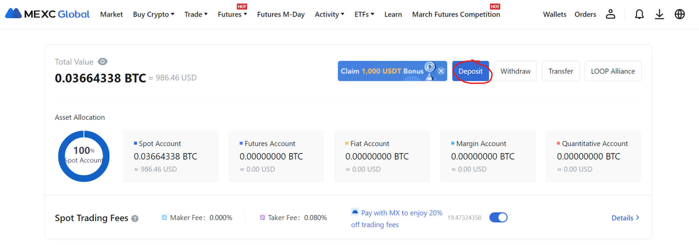The image size is (699, 245).
Task: Open the notifications bell
Action: tap(639, 14)
